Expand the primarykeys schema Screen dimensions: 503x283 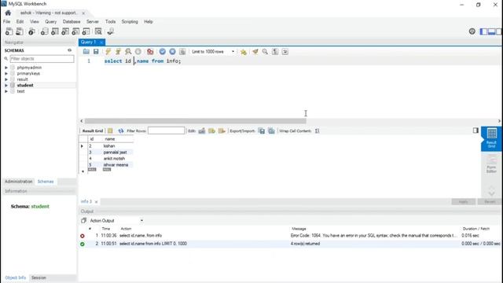point(6,73)
